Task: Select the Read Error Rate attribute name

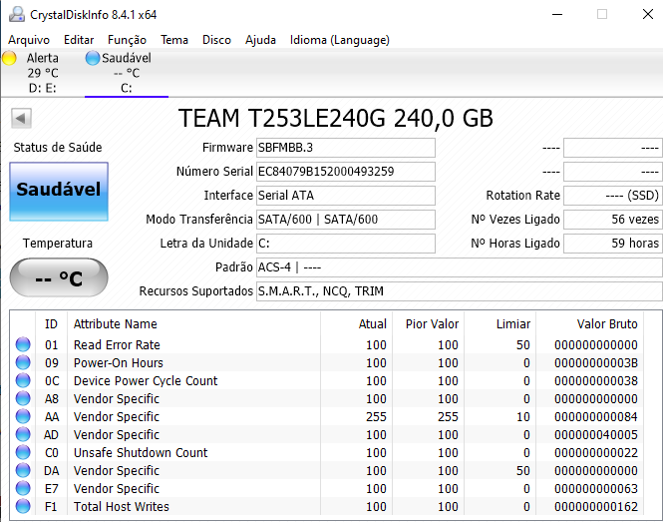Action: pos(117,345)
